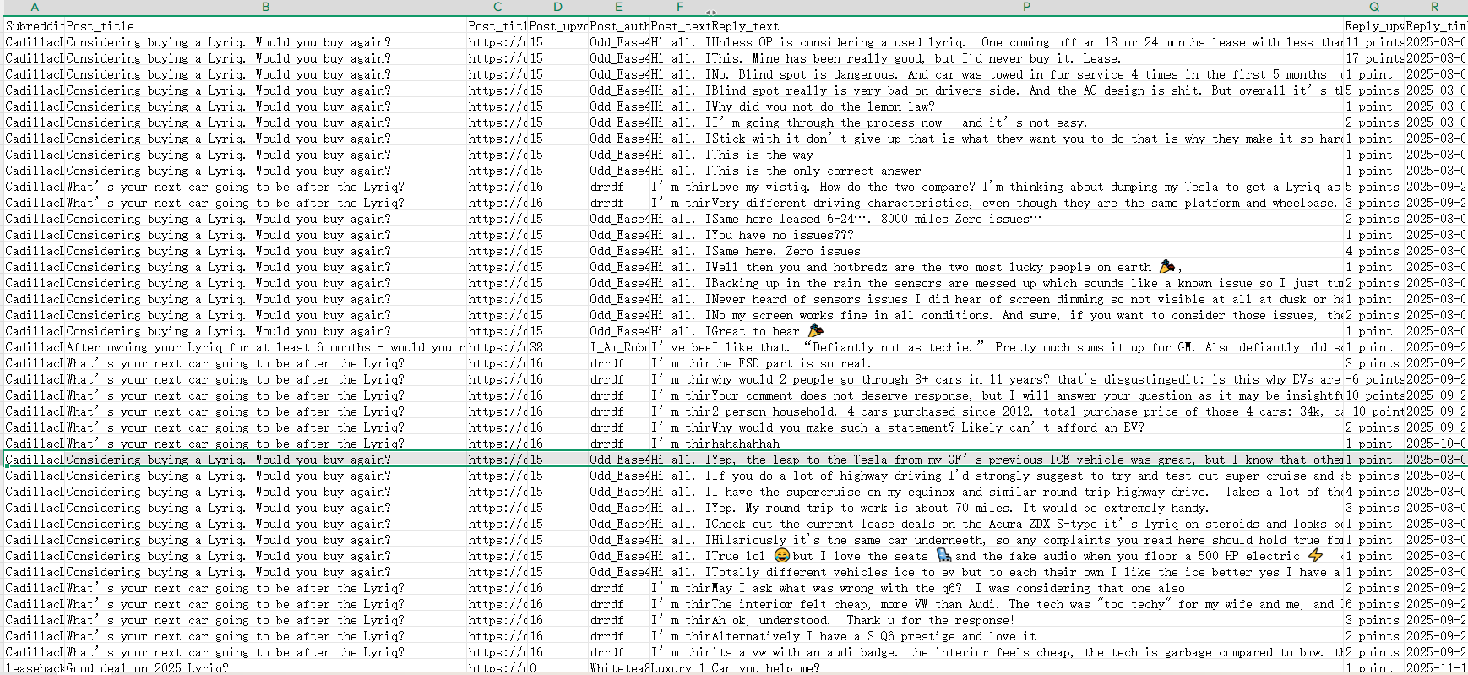1468x675 pixels.
Task: Click the lightning bolt emoji in reply text
Action: (1315, 556)
